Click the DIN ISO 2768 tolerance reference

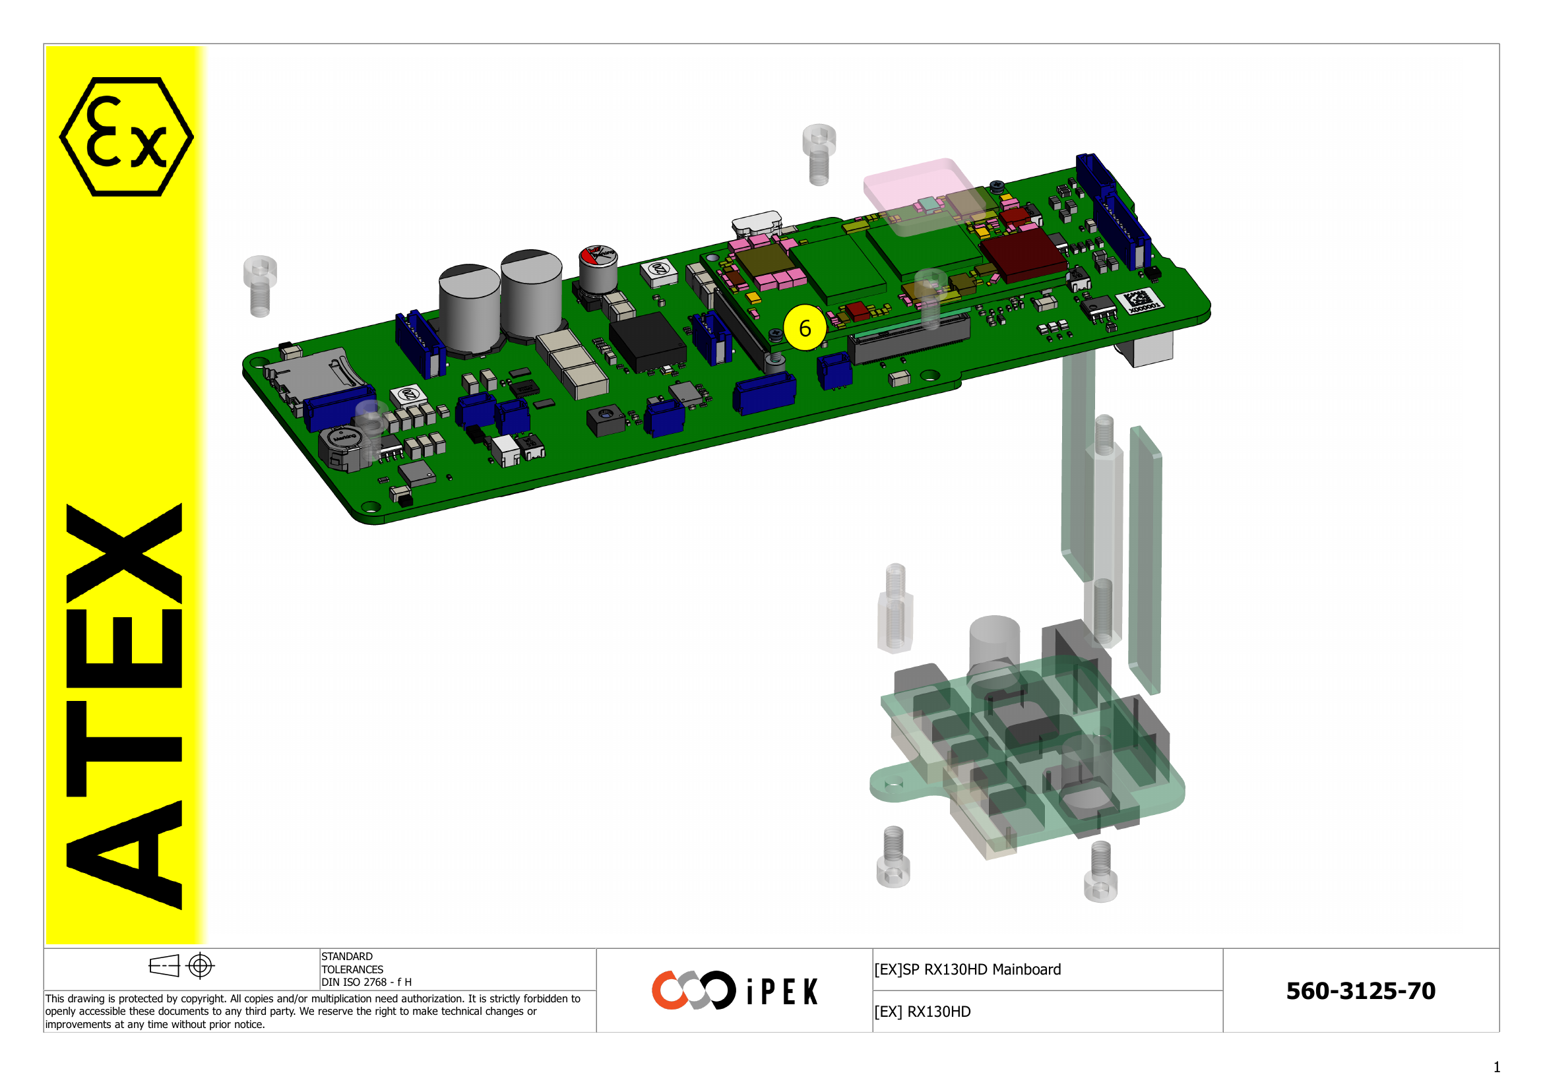pos(368,981)
